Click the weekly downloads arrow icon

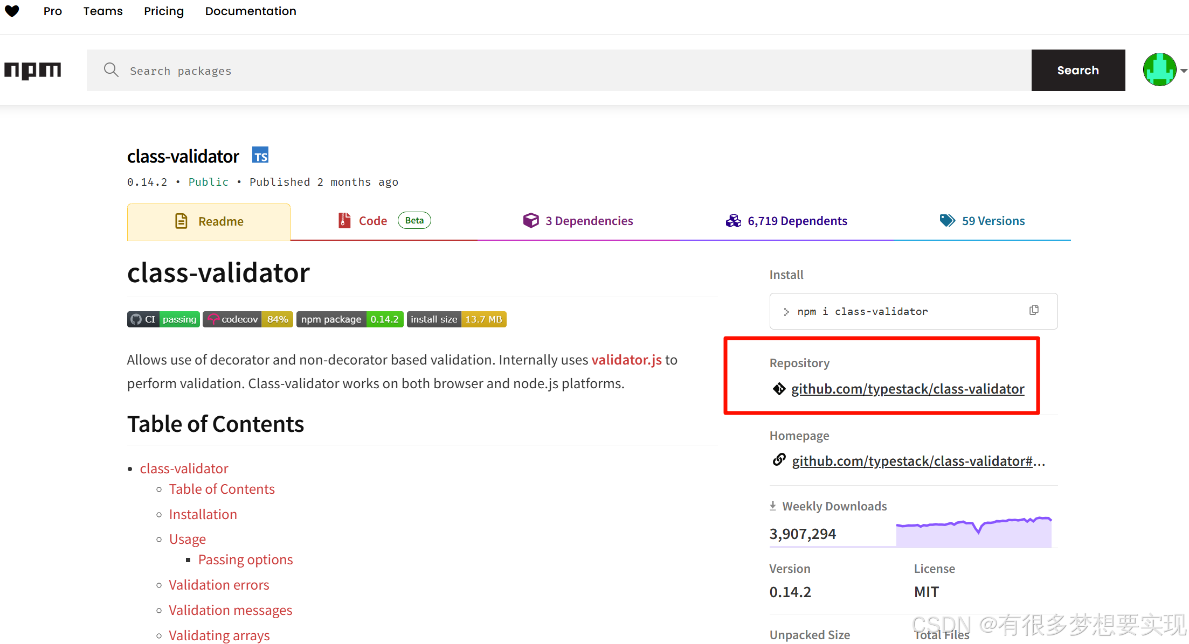tap(773, 506)
